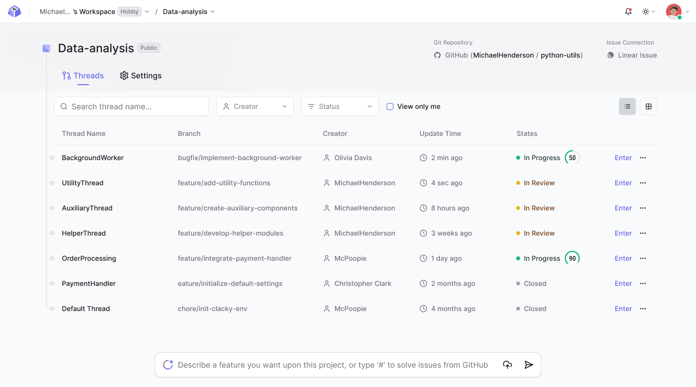This screenshot has height=387, width=696.
Task: Expand the Creator filter dropdown
Action: coord(255,106)
